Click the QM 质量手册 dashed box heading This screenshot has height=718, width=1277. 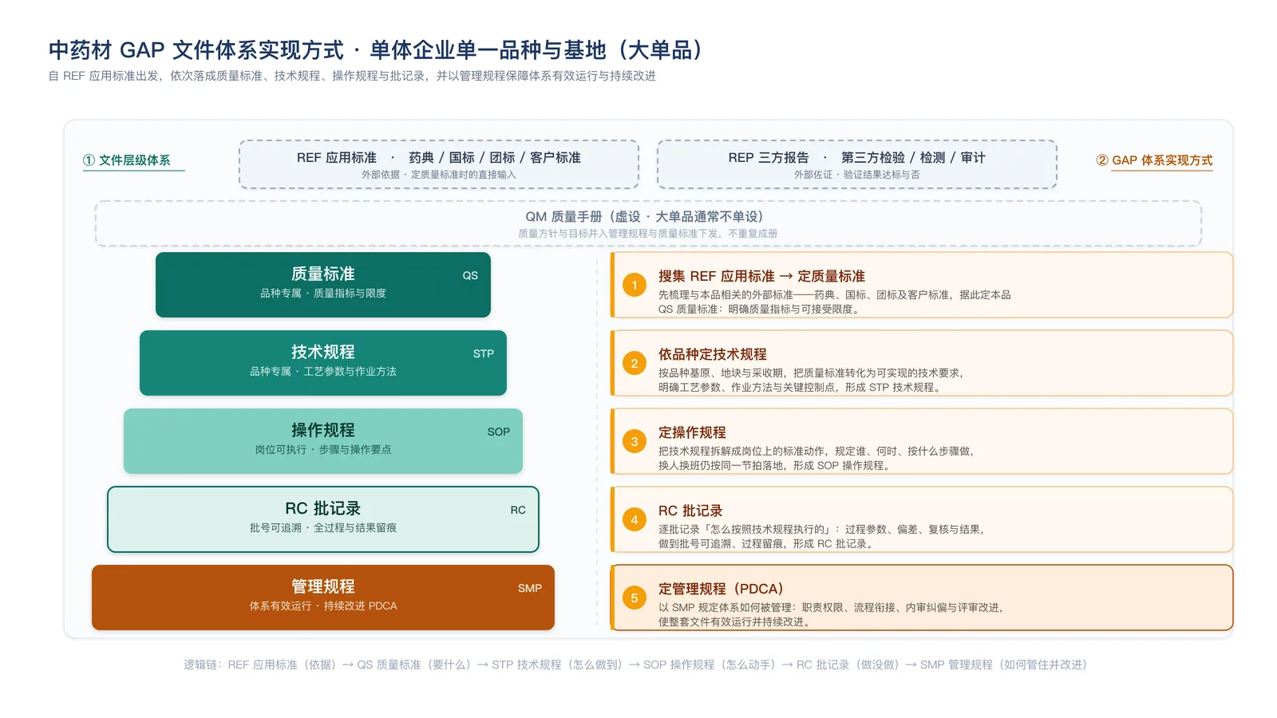pyautogui.click(x=648, y=217)
